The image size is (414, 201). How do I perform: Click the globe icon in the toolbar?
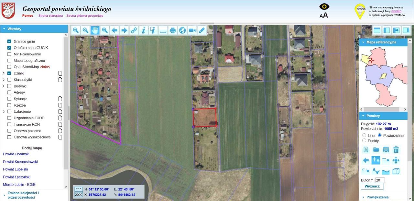(x=182, y=30)
